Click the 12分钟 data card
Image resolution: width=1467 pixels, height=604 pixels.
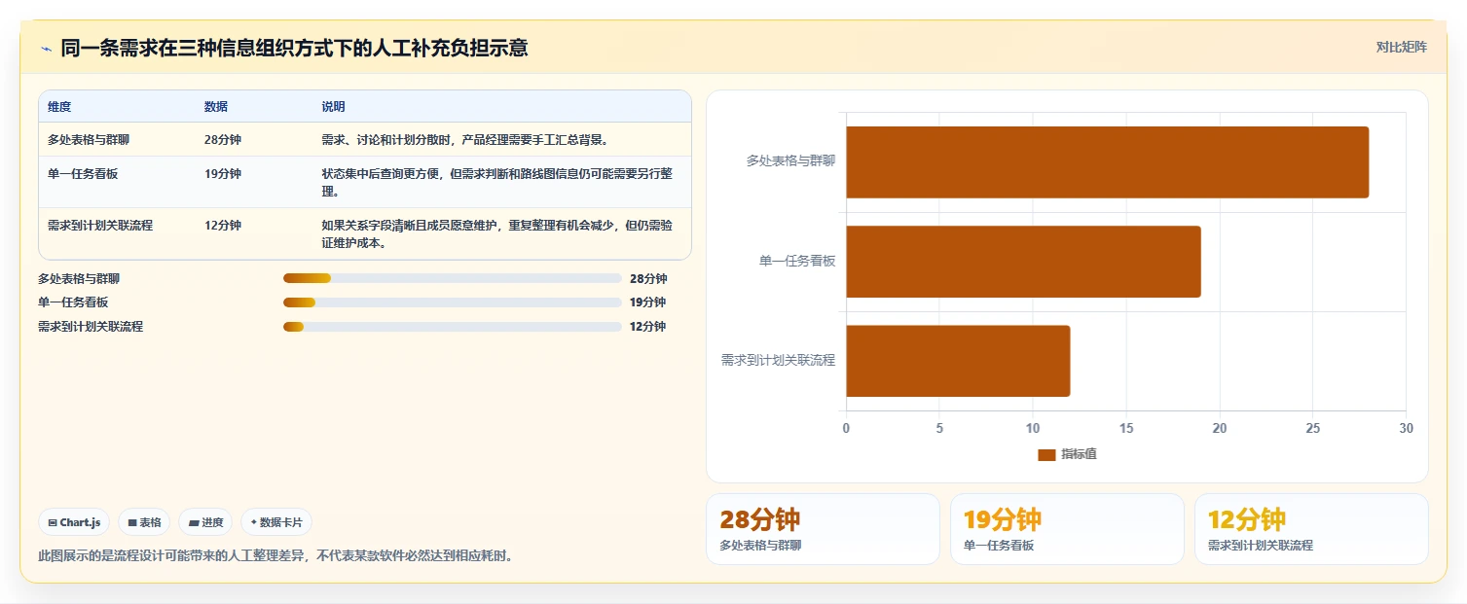[x=1311, y=529]
